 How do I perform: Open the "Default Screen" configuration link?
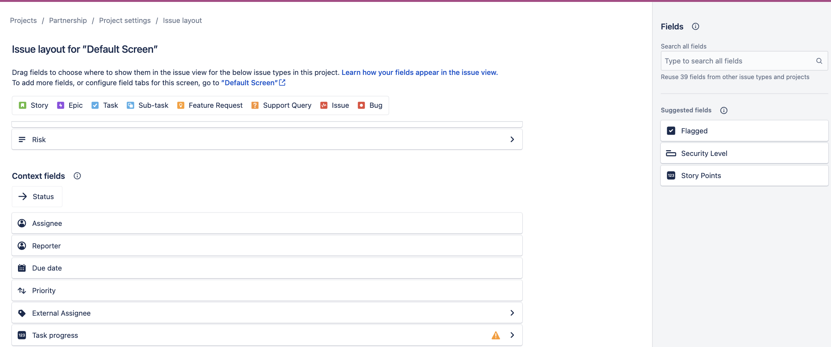[253, 83]
